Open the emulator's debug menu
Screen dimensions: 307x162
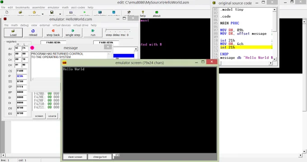pos(24,25)
